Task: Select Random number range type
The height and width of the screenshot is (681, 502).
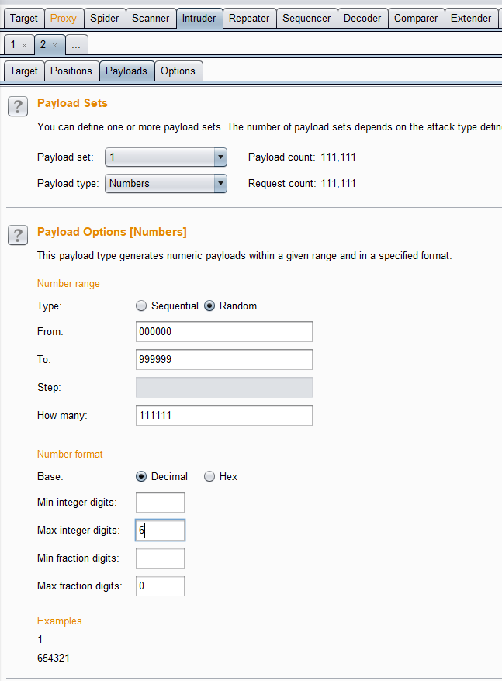Action: tap(209, 306)
